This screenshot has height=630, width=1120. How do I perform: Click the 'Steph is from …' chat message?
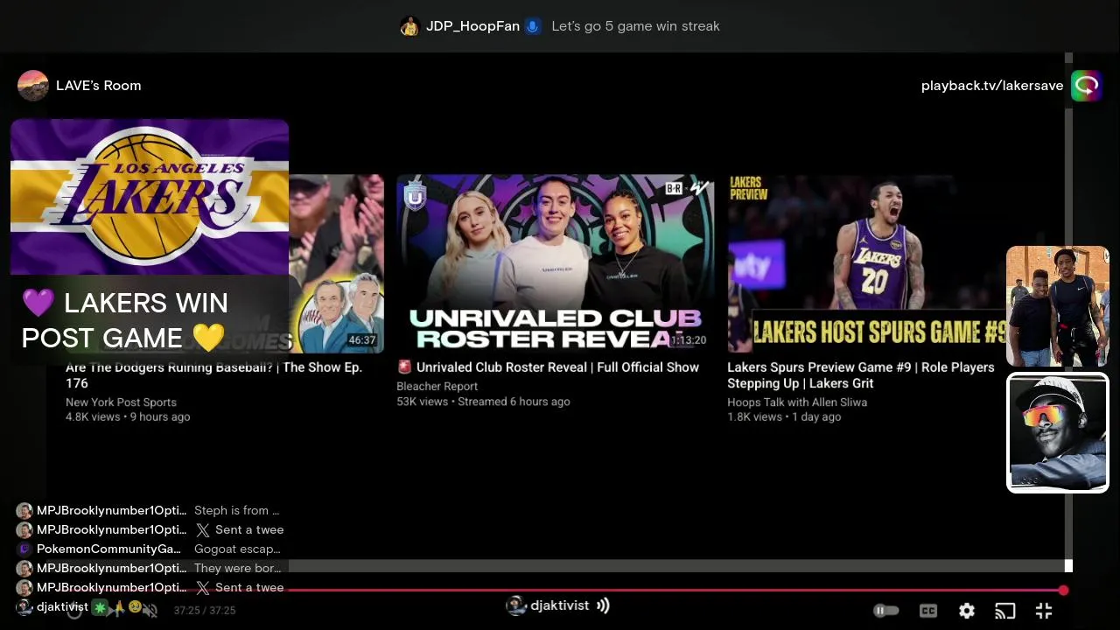[237, 510]
